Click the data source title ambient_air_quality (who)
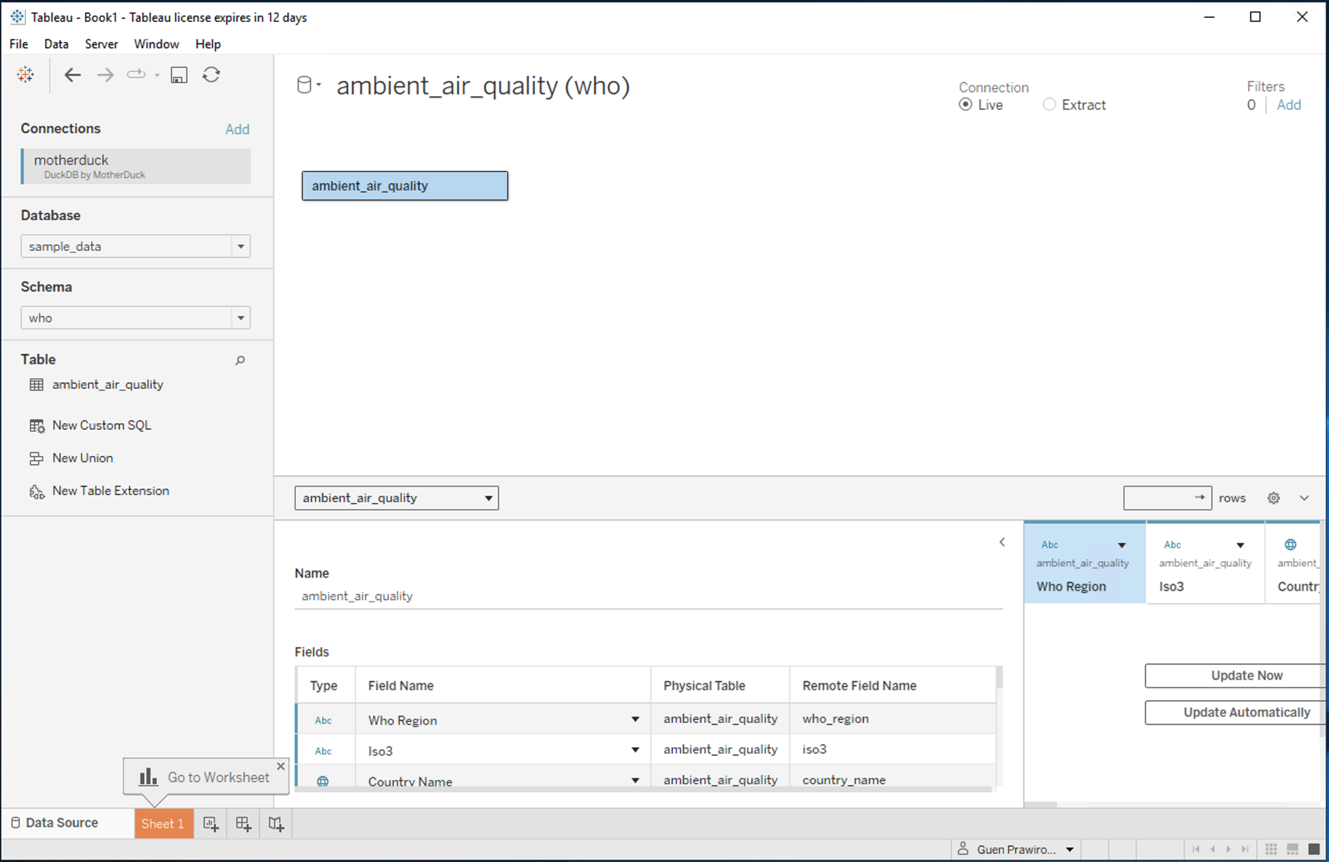Screen dimensions: 1329x862 (x=483, y=86)
